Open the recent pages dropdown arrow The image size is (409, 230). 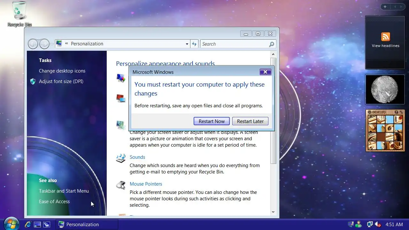pyautogui.click(x=52, y=44)
